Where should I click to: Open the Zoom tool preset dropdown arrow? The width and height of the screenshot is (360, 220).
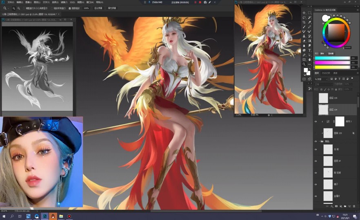coord(8,8)
